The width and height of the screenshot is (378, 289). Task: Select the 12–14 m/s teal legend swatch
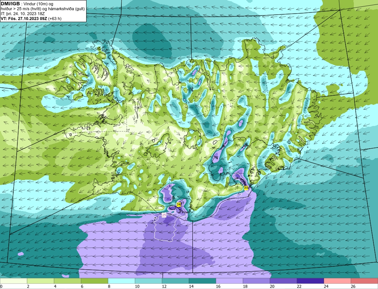coord(175,281)
